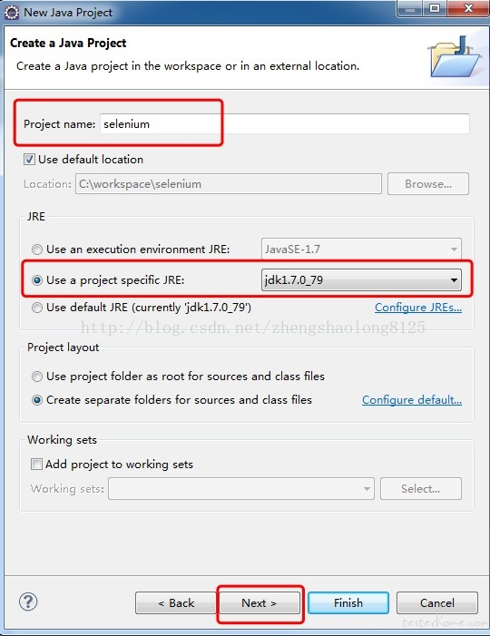Close the dialog with the X button
This screenshot has width=490, height=636.
467,9
